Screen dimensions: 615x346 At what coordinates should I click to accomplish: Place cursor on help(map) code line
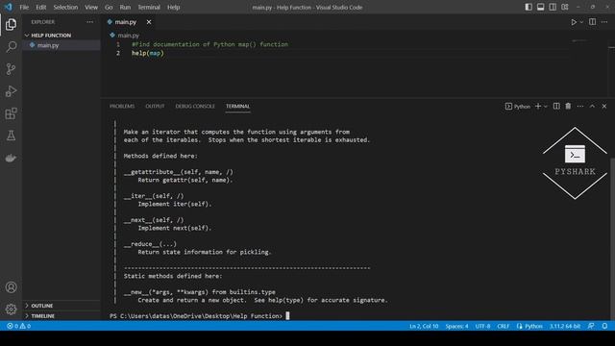tap(147, 53)
